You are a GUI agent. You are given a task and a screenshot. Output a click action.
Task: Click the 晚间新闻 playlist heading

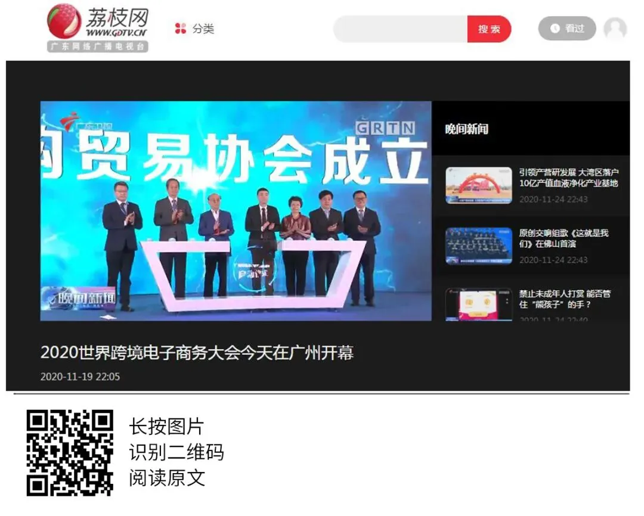[x=466, y=129]
